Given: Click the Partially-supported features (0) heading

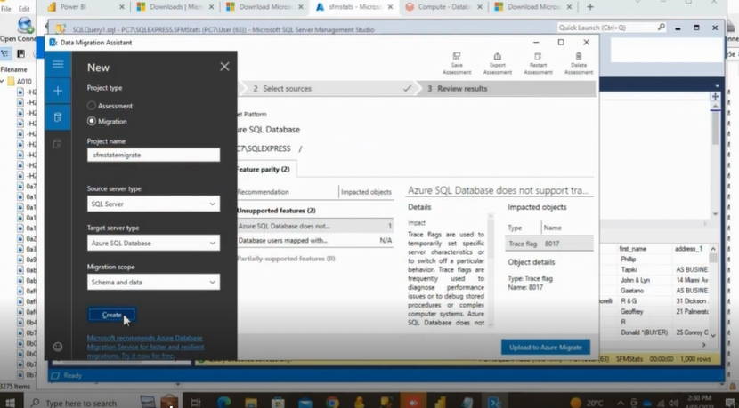Looking at the screenshot, I should pyautogui.click(x=286, y=259).
